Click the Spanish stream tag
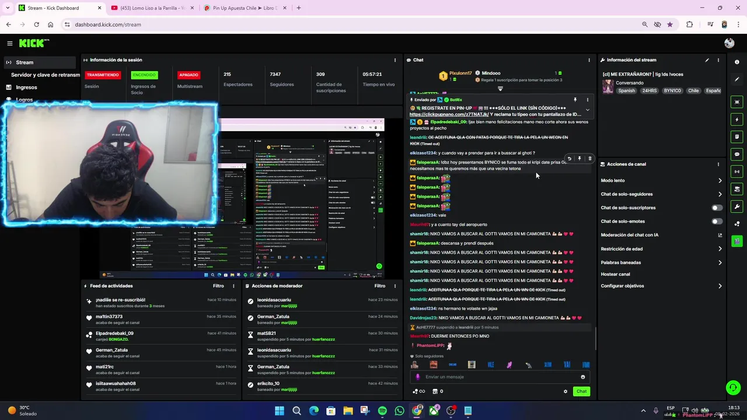The height and width of the screenshot is (420, 747). tap(627, 91)
